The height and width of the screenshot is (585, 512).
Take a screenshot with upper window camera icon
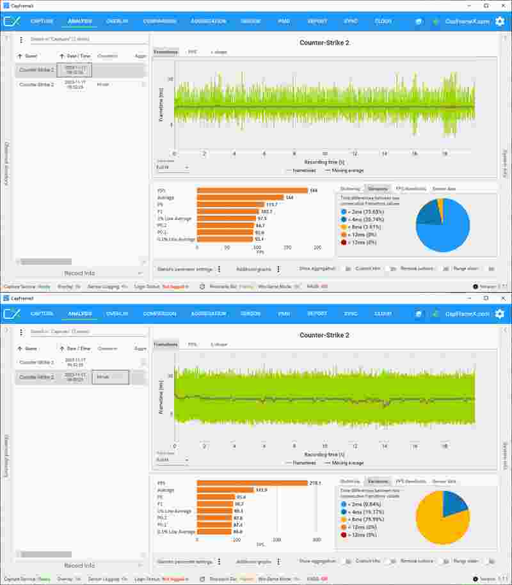pos(419,22)
